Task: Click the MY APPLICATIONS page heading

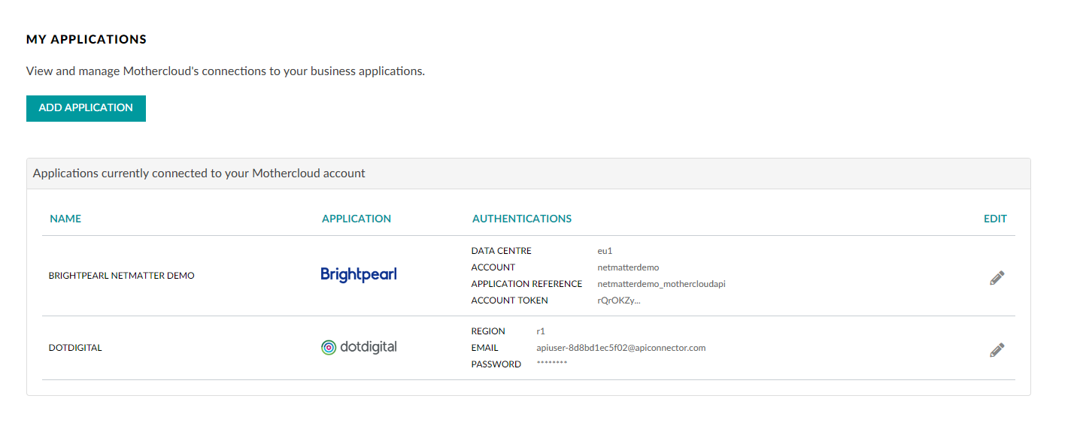Action: [86, 39]
